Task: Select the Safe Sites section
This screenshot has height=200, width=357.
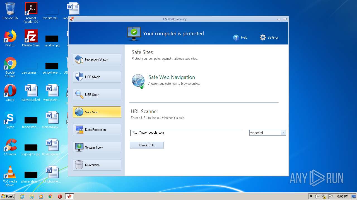Action: tap(97, 112)
